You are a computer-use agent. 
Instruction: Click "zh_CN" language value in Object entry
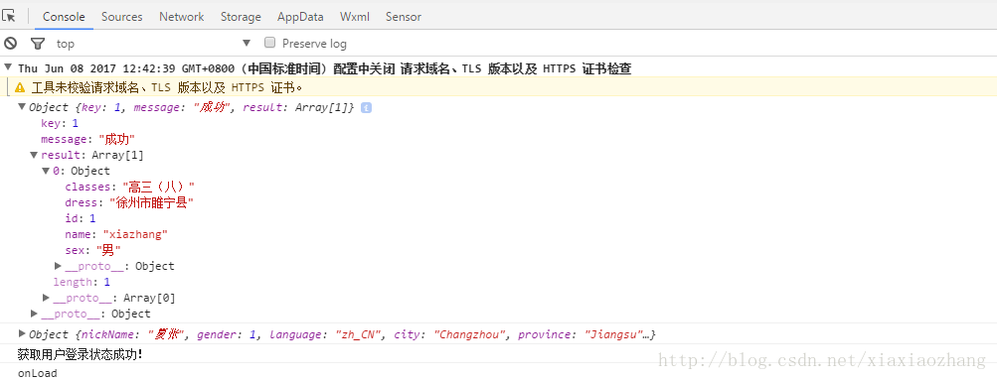[x=359, y=334]
